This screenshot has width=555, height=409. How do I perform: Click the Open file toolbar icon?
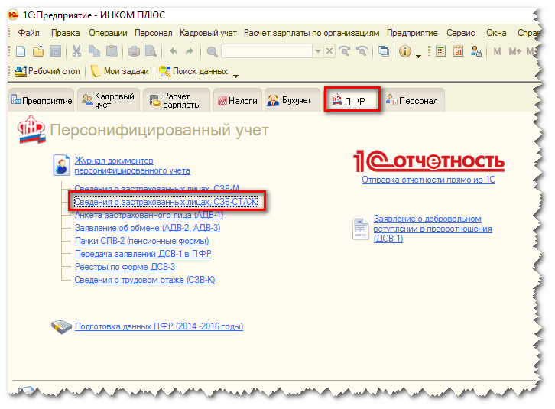point(38,51)
